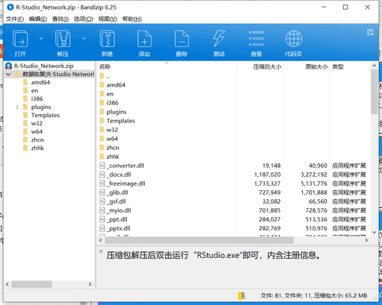Sort by 类型 column header
Viewport: 382px width, 305px height.
pyautogui.click(x=338, y=66)
